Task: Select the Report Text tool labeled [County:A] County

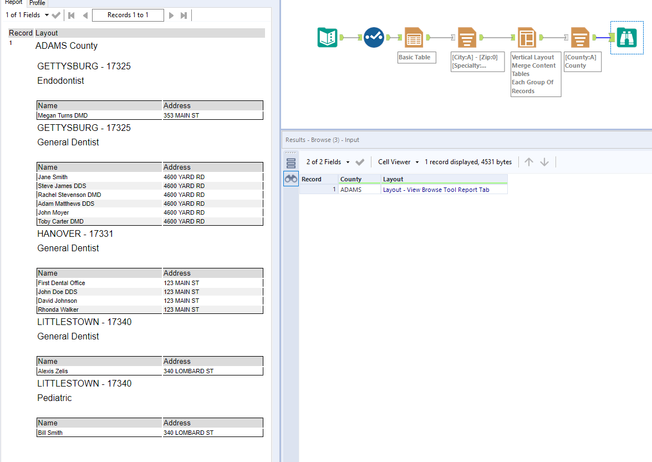Action: click(579, 37)
